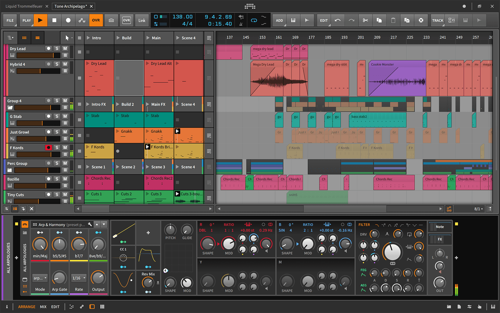Click the metronome icon in the transport bar
Image resolution: width=500 pixels, height=313 pixels.
pyautogui.click(x=241, y=25)
